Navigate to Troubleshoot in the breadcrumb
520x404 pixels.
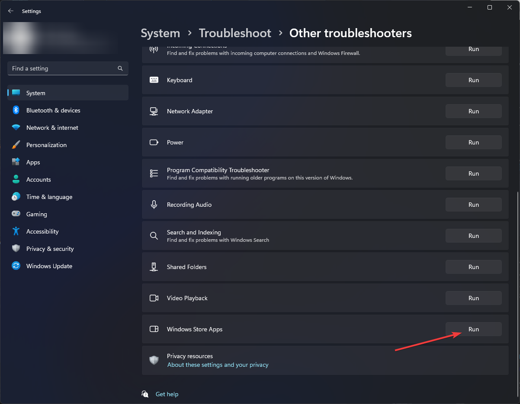tap(235, 33)
